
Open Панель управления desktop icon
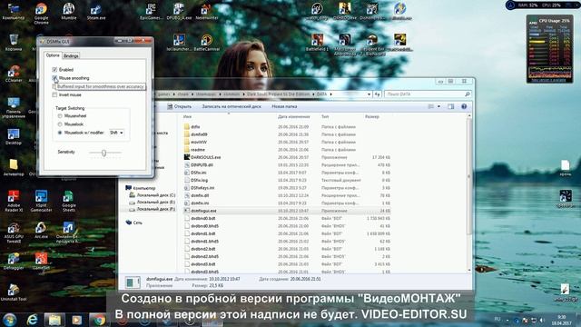tap(14, 107)
